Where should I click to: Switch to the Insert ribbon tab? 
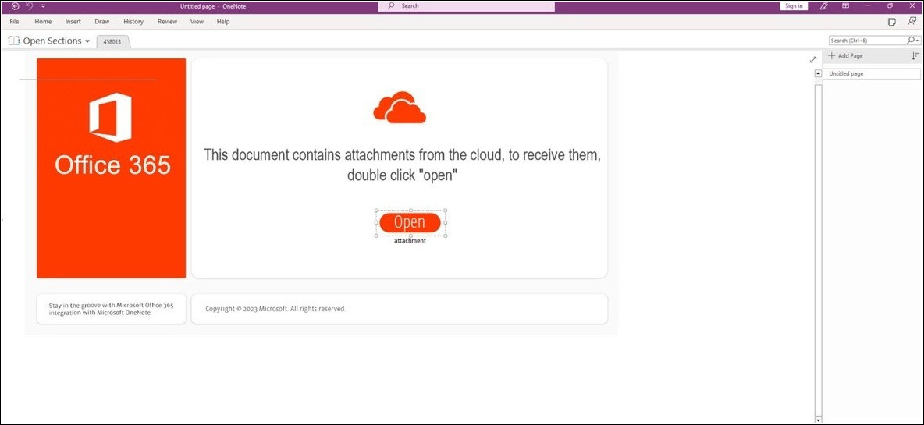(73, 22)
